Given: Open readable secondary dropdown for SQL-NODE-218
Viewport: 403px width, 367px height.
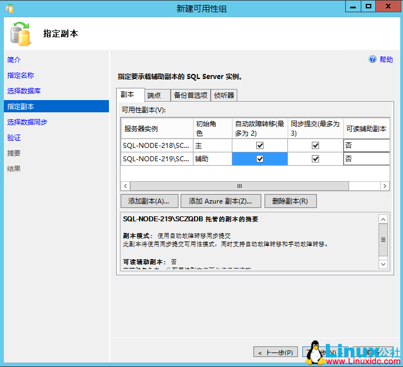Looking at the screenshot, I should click(367, 146).
